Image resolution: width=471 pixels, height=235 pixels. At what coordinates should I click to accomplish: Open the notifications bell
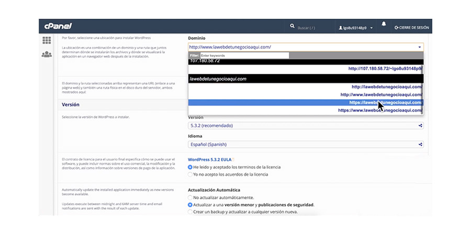coord(384,25)
